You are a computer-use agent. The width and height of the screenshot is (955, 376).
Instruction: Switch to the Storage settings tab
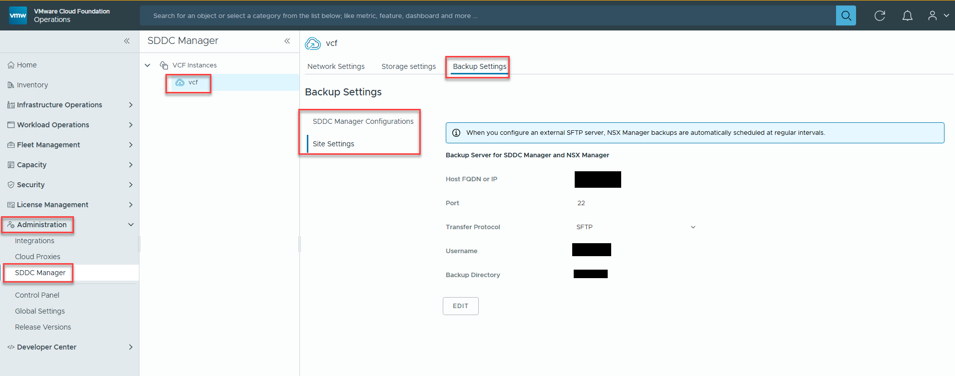point(408,66)
